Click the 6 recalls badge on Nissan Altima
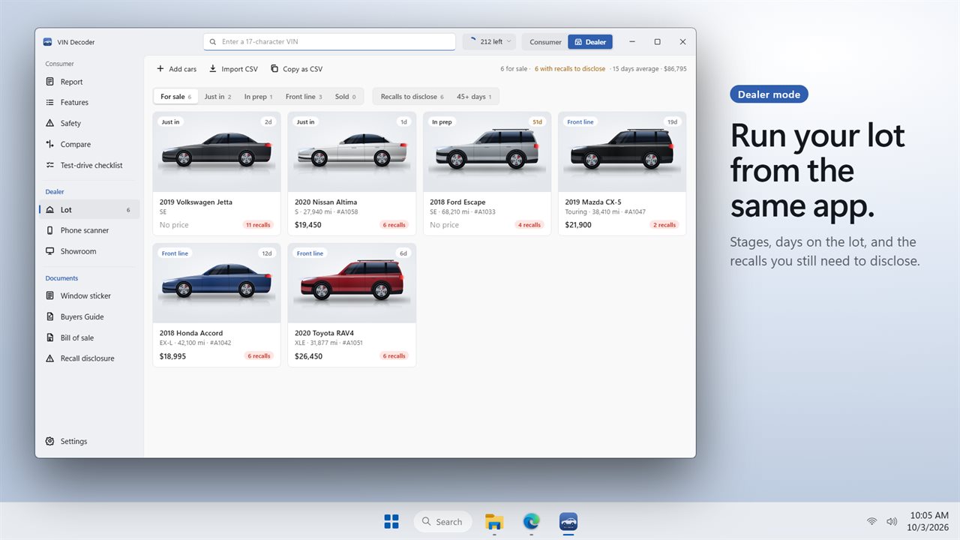Viewport: 960px width, 540px height. pos(394,225)
